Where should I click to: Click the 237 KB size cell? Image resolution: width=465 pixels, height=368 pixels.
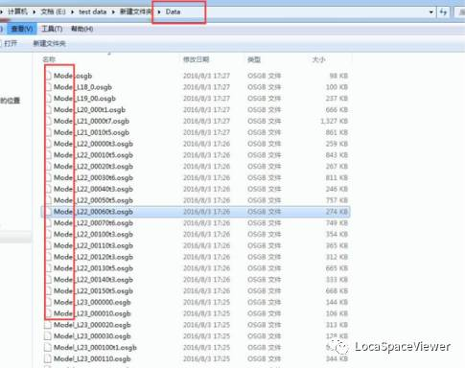point(337,99)
